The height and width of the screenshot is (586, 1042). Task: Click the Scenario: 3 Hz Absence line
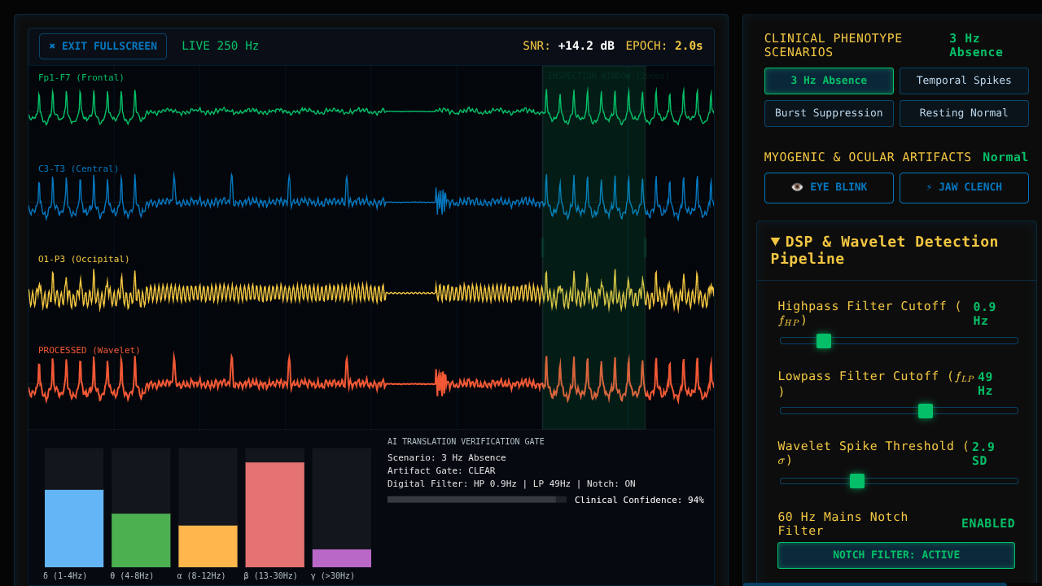pos(447,458)
